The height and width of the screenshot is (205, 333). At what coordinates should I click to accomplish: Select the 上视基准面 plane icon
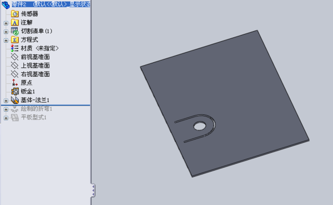point(14,66)
